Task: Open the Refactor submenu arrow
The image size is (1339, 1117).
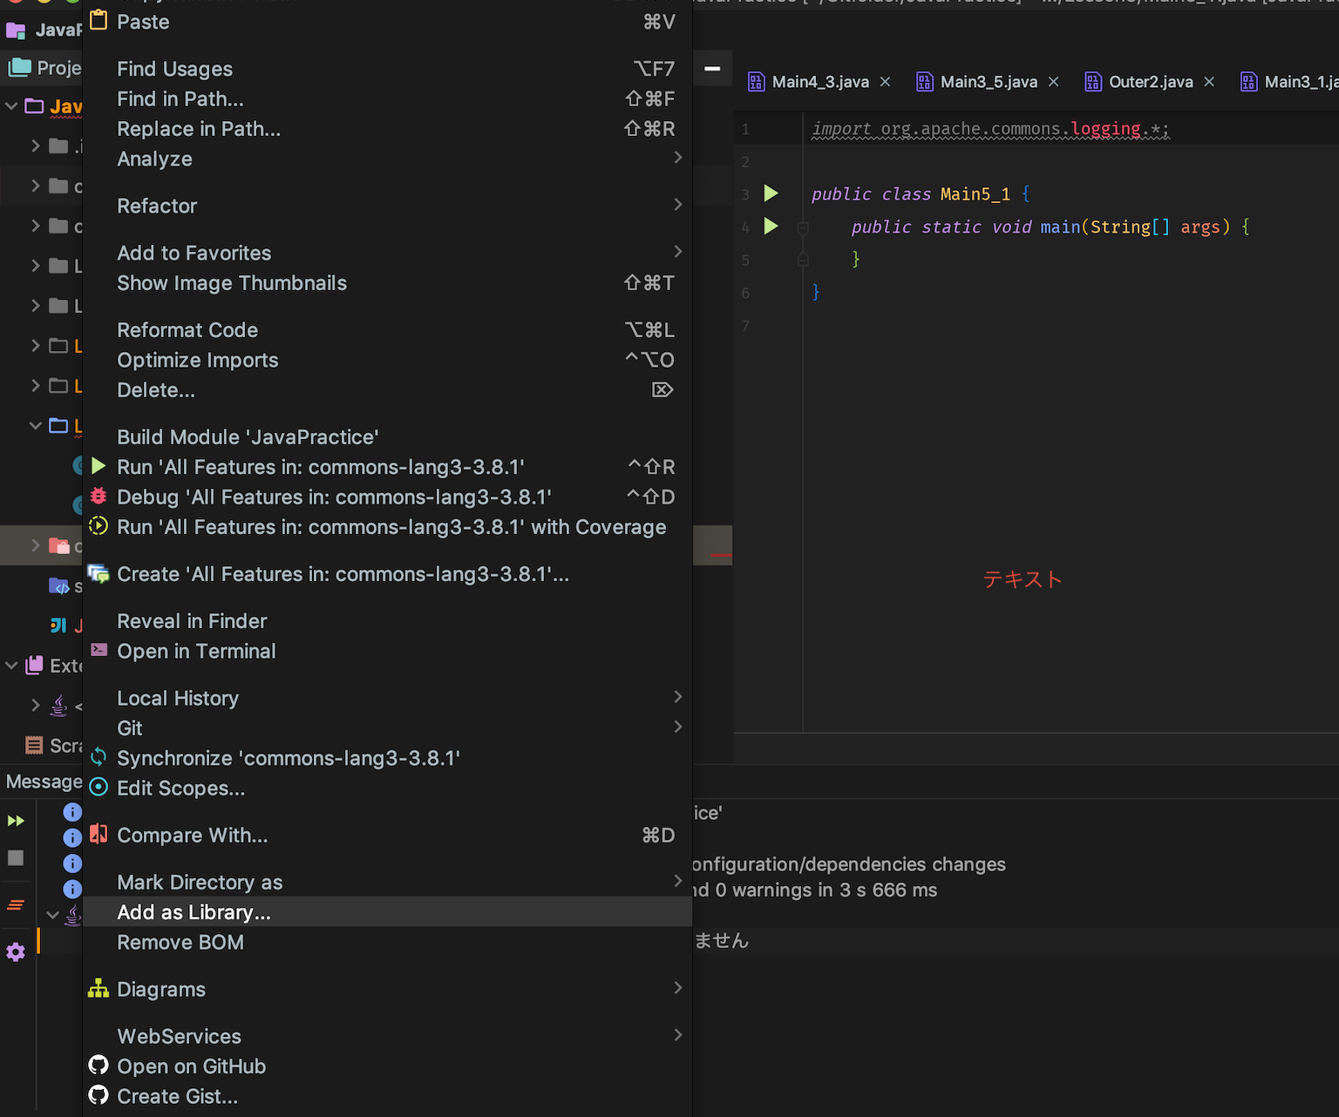Action: [x=678, y=205]
